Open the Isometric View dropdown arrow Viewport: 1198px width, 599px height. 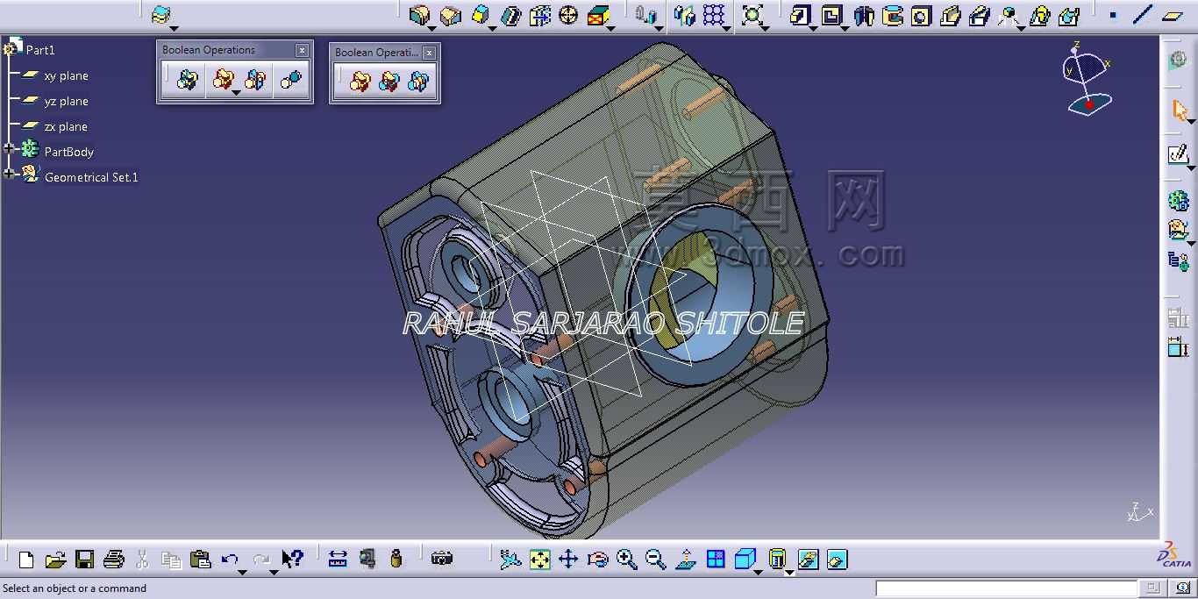pyautogui.click(x=758, y=572)
